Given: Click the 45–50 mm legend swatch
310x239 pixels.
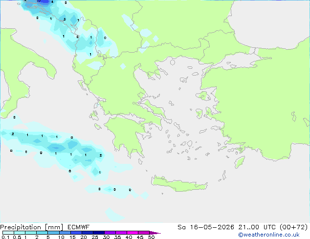Looking at the screenshot, I should pos(144,233).
